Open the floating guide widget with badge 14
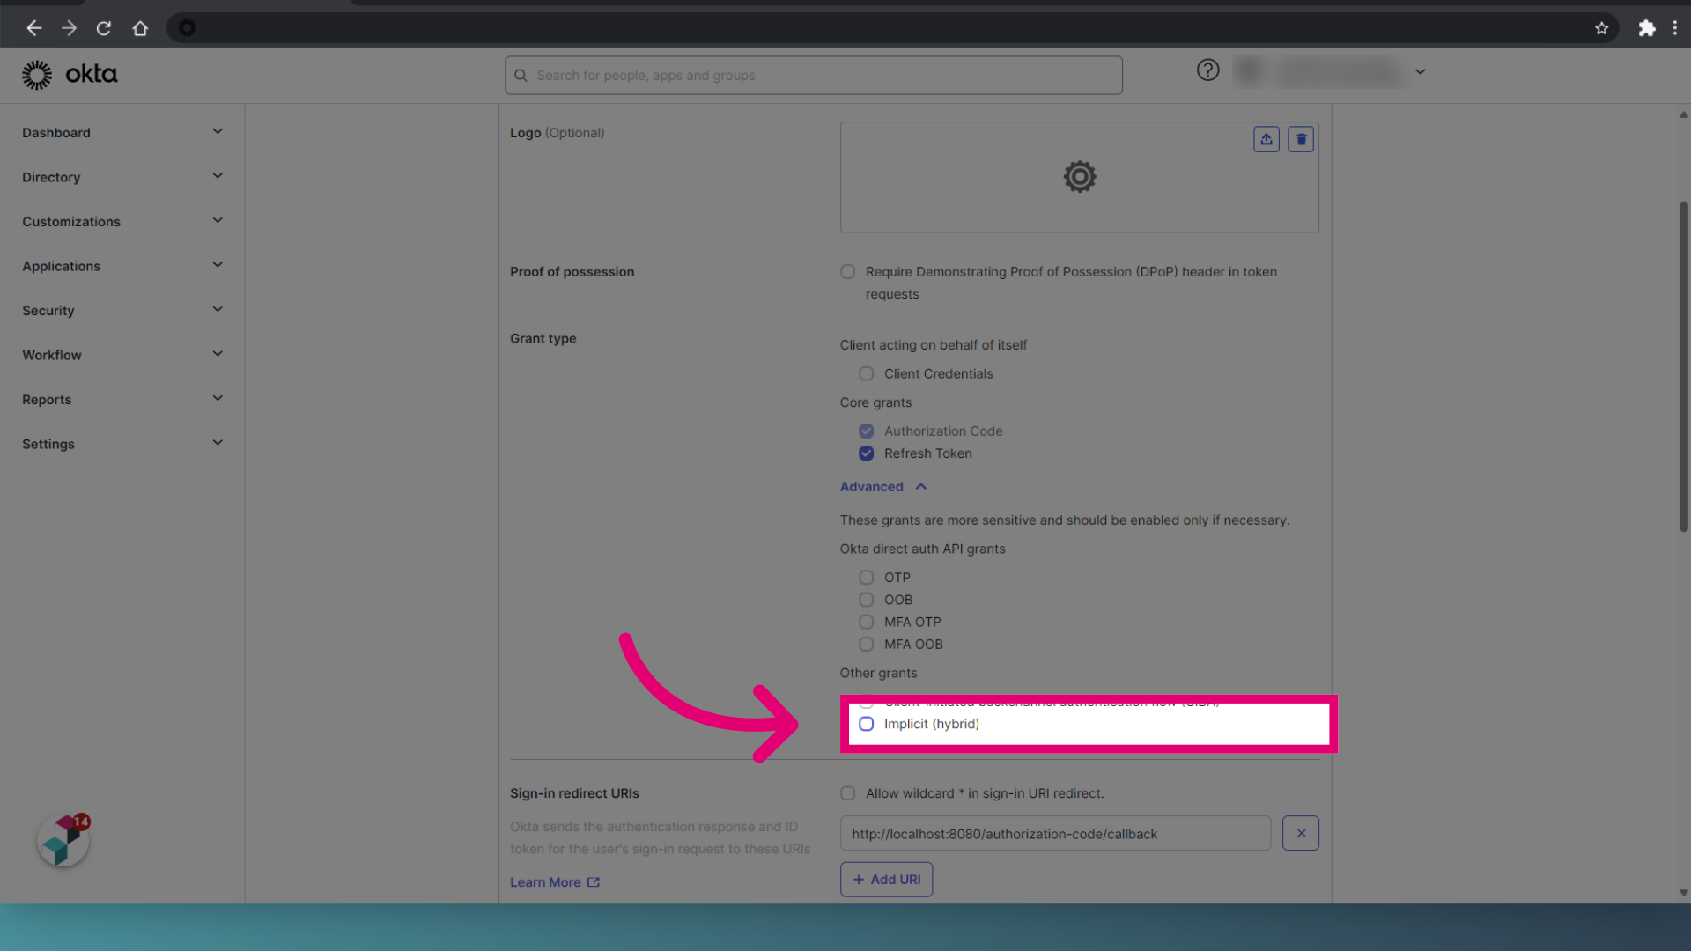 pos(63,840)
